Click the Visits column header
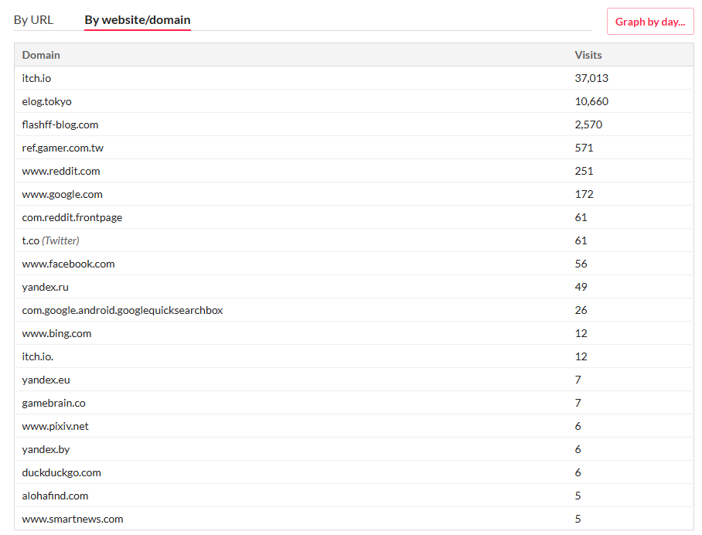This screenshot has height=535, width=702. point(588,55)
